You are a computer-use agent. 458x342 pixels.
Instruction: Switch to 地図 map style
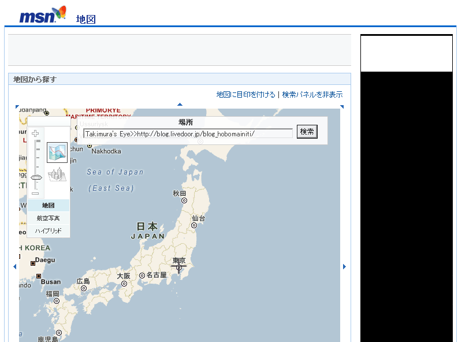(x=48, y=205)
